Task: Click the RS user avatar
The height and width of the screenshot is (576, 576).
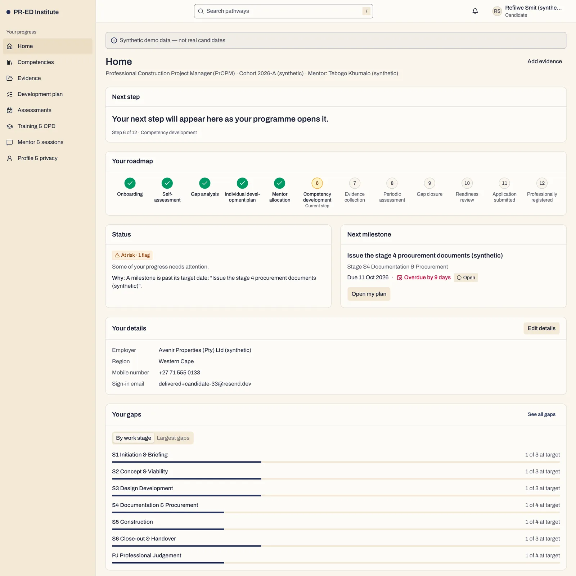Action: [497, 11]
